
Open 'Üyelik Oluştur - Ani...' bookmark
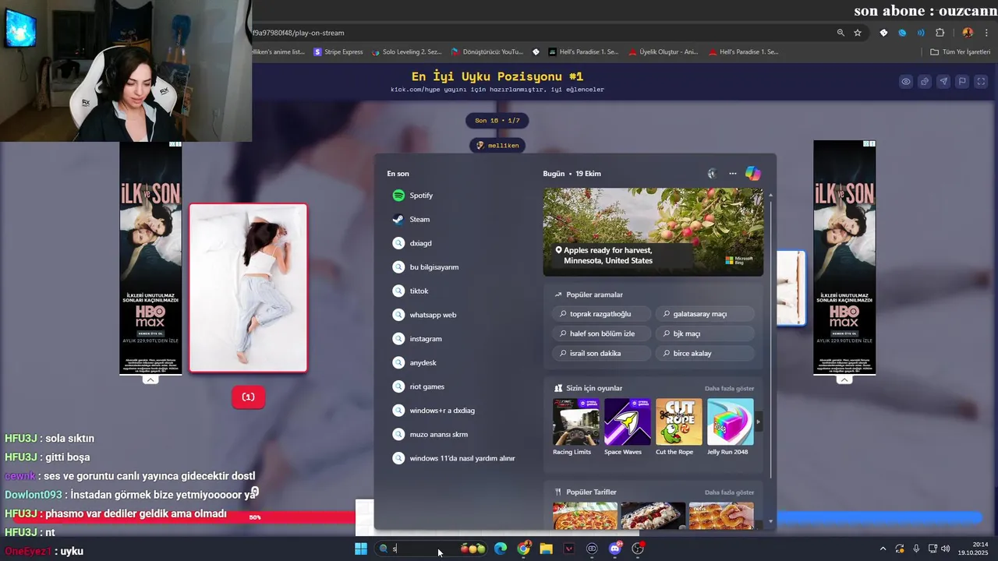(x=664, y=52)
